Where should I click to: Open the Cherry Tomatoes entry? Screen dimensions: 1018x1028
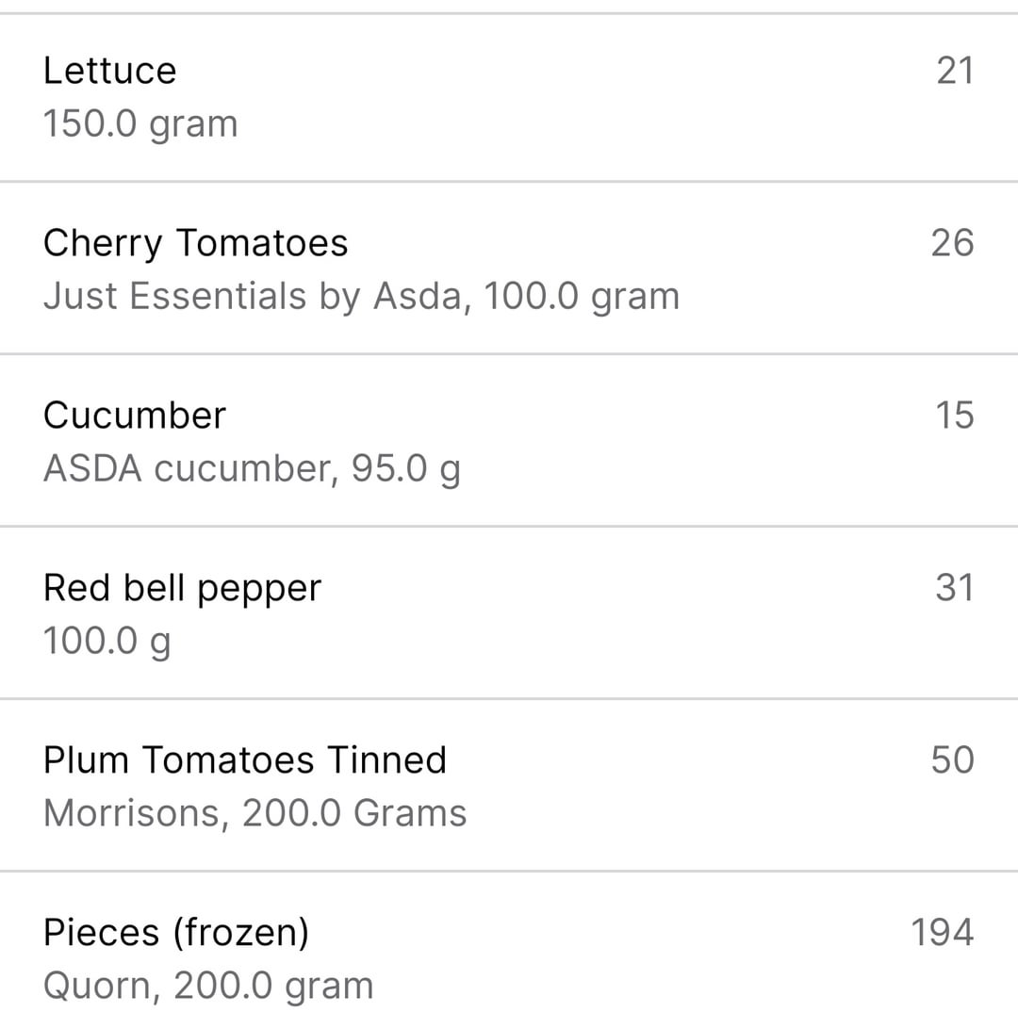pyautogui.click(x=509, y=269)
